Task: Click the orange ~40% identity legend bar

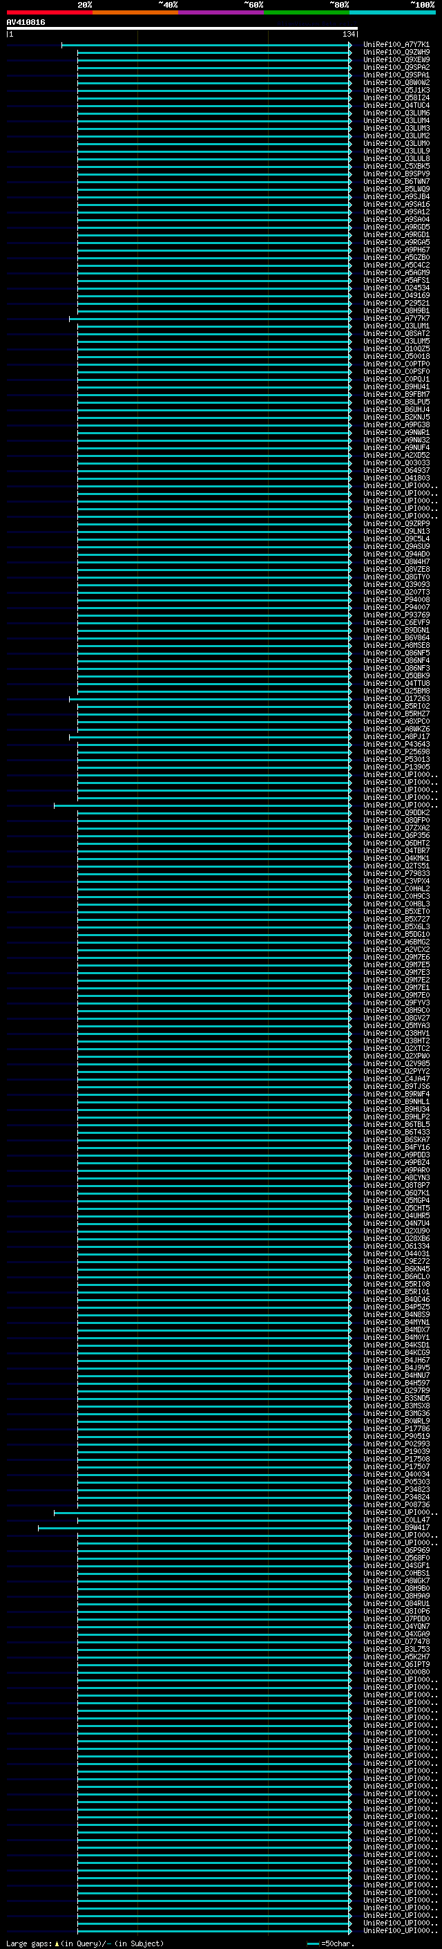Action: [135, 12]
